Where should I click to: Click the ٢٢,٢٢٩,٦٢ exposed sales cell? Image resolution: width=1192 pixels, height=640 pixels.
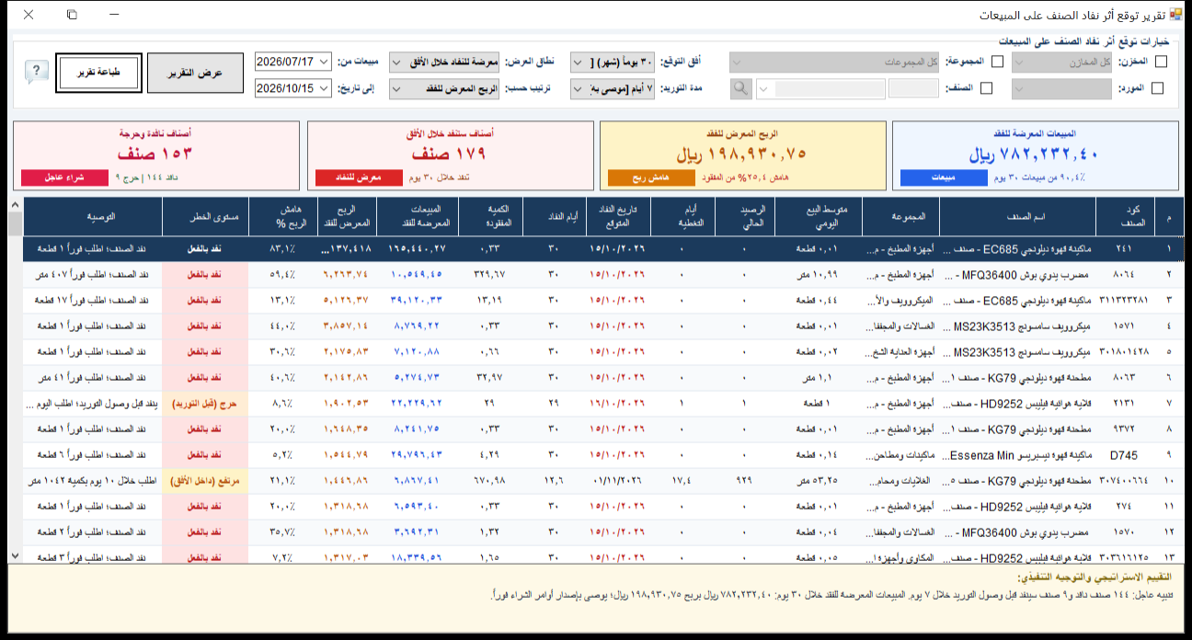pos(417,403)
